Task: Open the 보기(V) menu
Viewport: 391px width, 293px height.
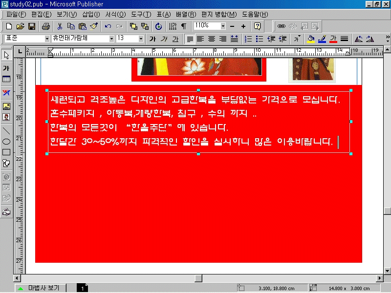Action: [67, 15]
